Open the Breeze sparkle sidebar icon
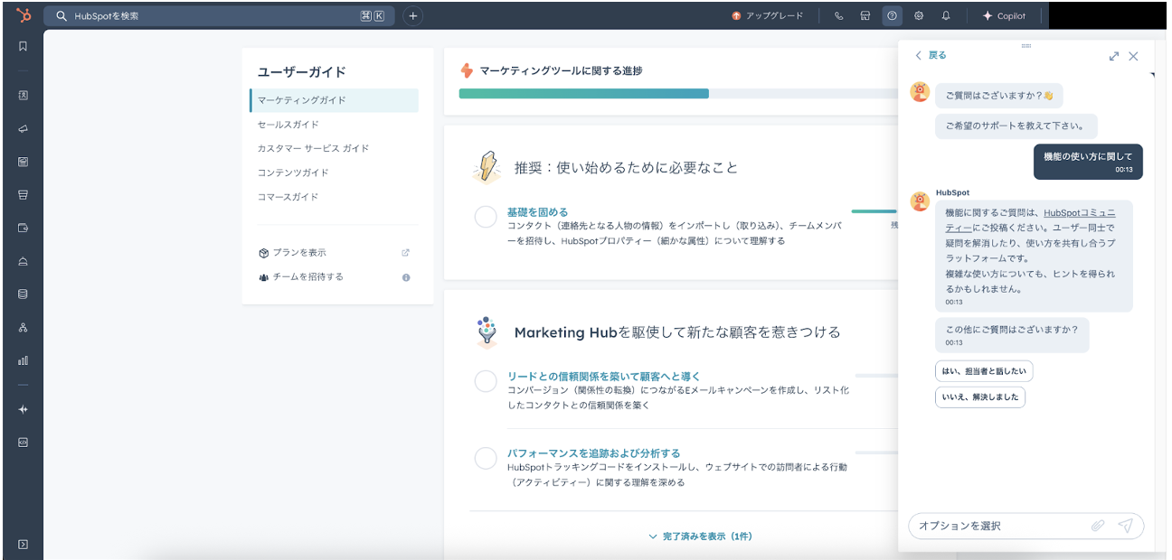1172x560 pixels. [24, 409]
